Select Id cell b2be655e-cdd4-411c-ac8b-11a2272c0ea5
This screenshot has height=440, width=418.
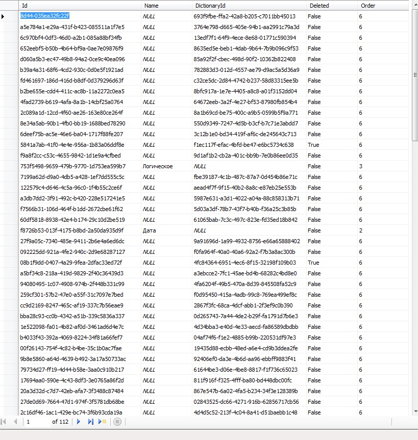(80, 91)
